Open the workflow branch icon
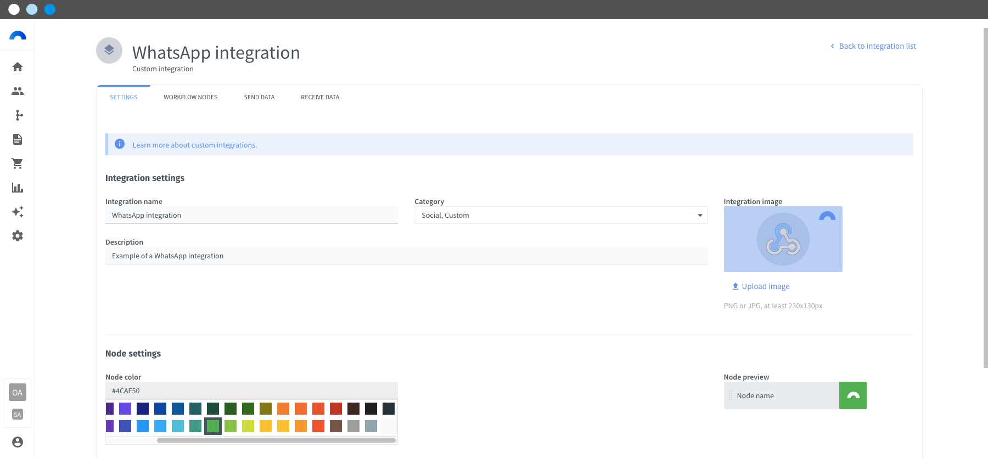Viewport: 988px width, 458px height. (19, 115)
